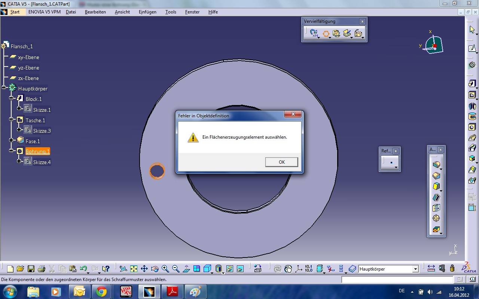Expand Skizze.1 node in tree
The height and width of the screenshot is (299, 479).
19,108
